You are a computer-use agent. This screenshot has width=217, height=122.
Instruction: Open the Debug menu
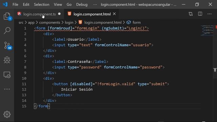point(82,4)
